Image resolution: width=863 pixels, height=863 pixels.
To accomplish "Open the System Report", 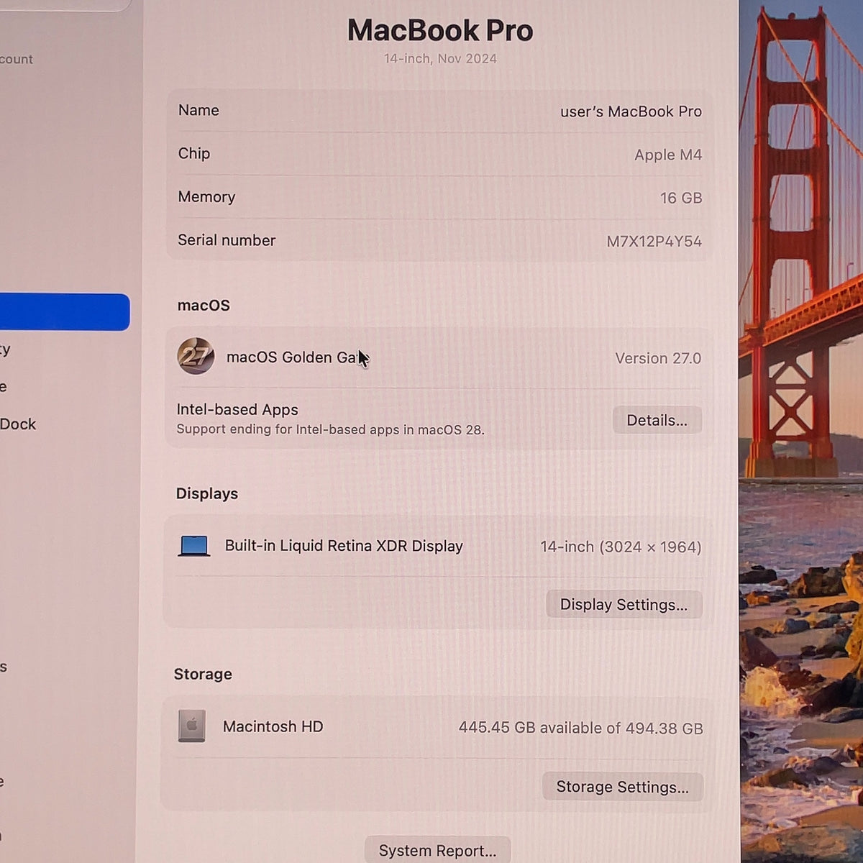I will [x=437, y=851].
